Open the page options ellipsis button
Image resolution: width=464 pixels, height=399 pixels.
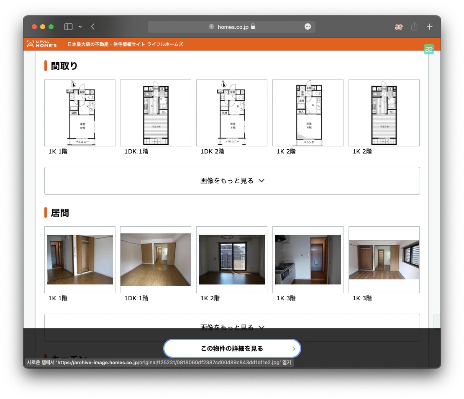[308, 27]
